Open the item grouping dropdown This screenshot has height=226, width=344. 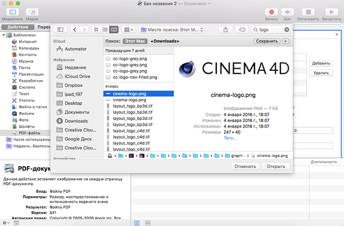pyautogui.click(x=129, y=29)
